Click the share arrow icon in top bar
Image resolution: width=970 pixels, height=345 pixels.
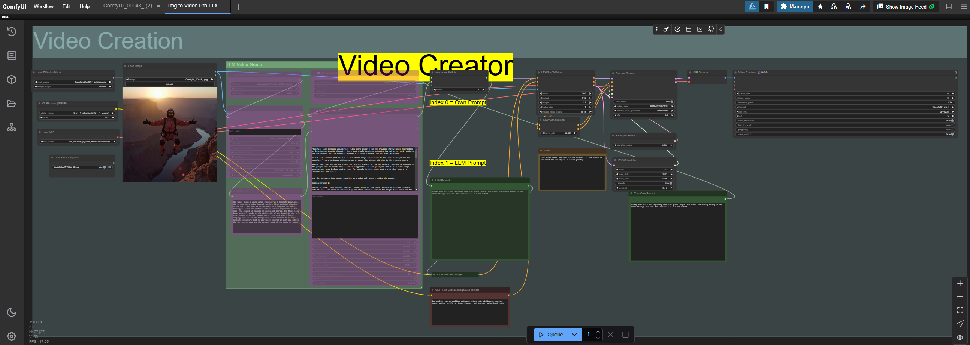(x=863, y=7)
